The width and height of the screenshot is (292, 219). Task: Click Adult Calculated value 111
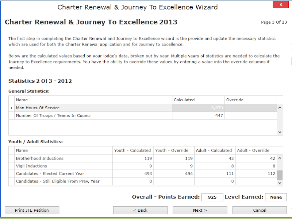(215, 174)
